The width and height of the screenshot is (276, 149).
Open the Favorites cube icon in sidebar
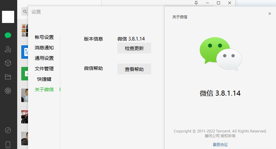coord(8,63)
